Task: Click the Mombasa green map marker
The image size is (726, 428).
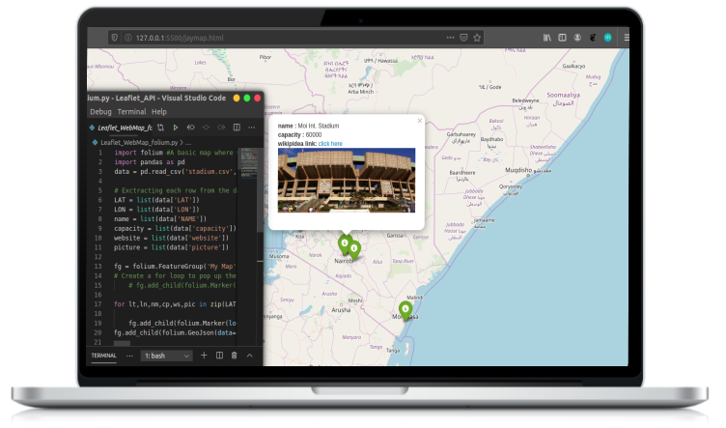Action: (405, 310)
